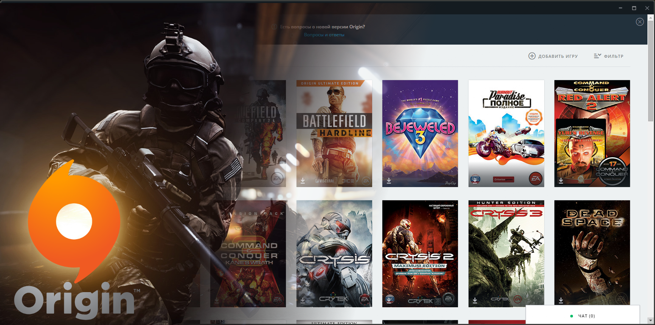Start download from Red Alert 2 tile icon
The width and height of the screenshot is (655, 325).
[561, 181]
